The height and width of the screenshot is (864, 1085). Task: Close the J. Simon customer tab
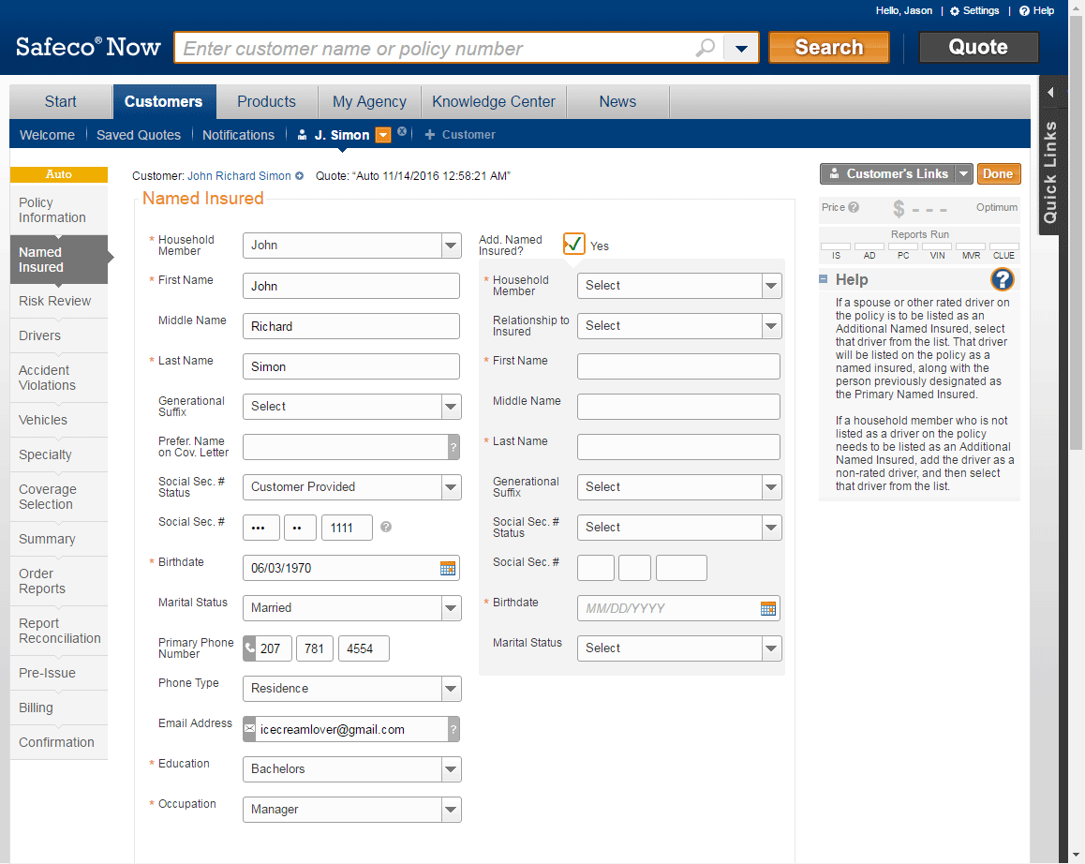[x=402, y=132]
